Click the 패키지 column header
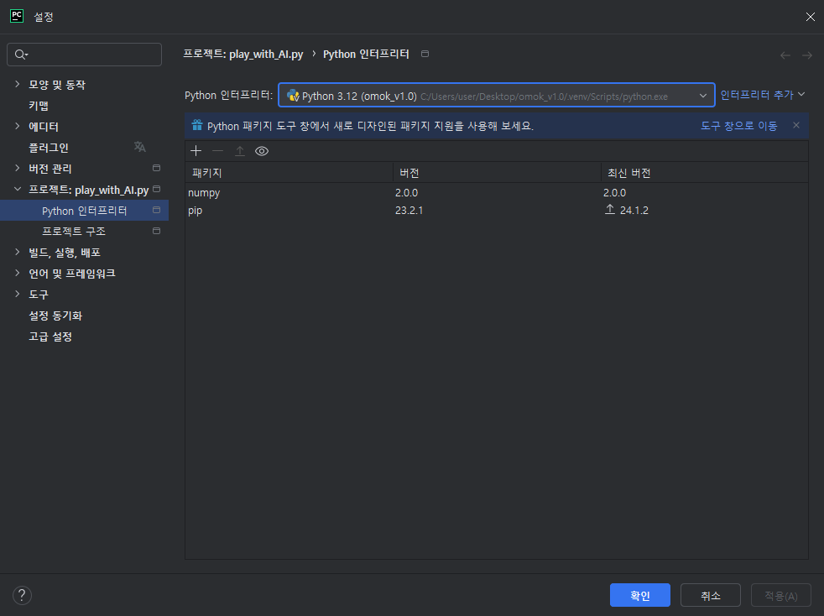This screenshot has height=616, width=824. point(289,173)
